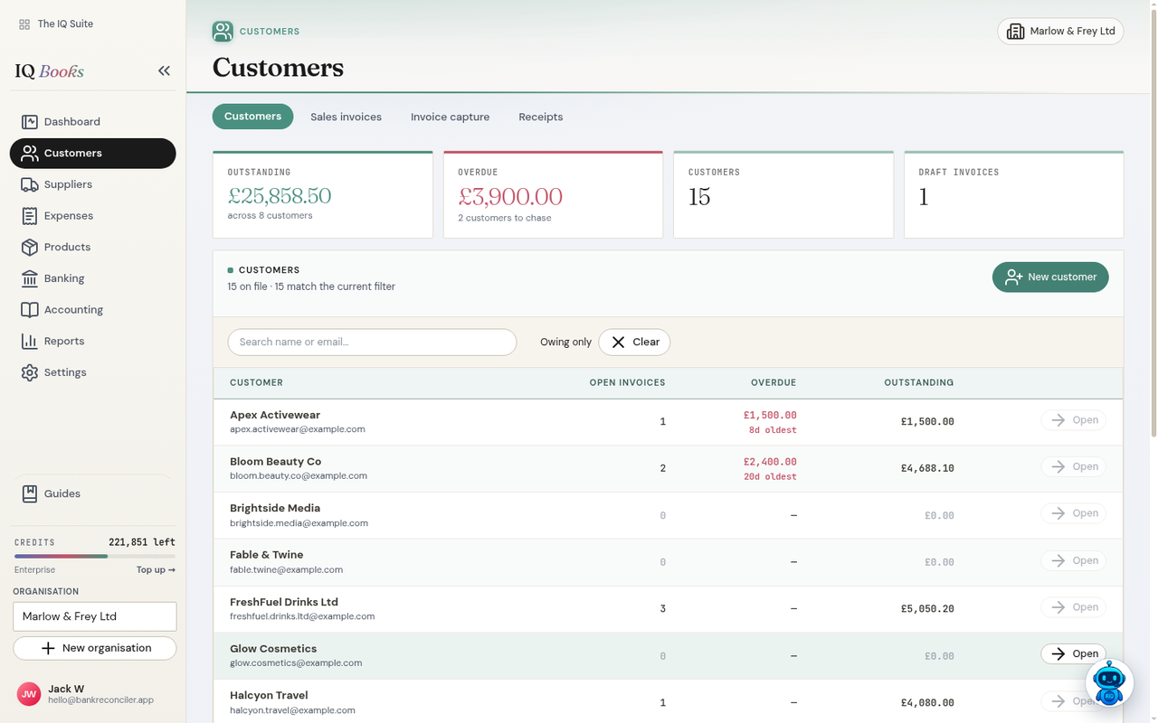The width and height of the screenshot is (1158, 723).
Task: Click the Jack W profile name
Action: (66, 689)
